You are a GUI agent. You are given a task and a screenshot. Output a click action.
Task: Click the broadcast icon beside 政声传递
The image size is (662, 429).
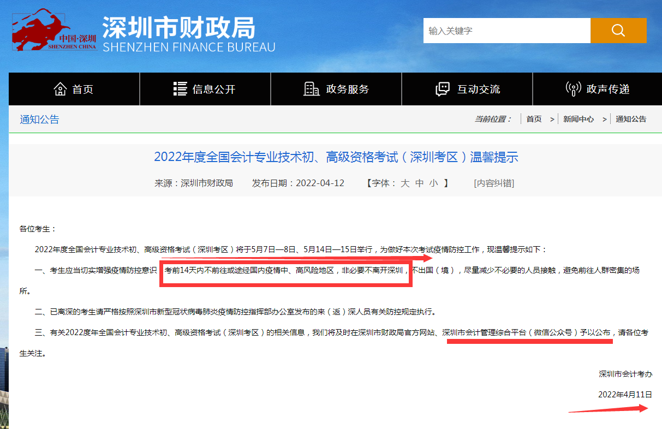pyautogui.click(x=572, y=88)
